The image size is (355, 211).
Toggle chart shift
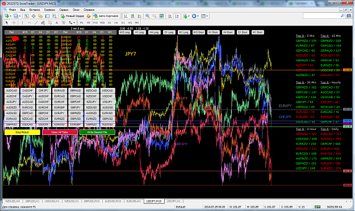(177, 16)
